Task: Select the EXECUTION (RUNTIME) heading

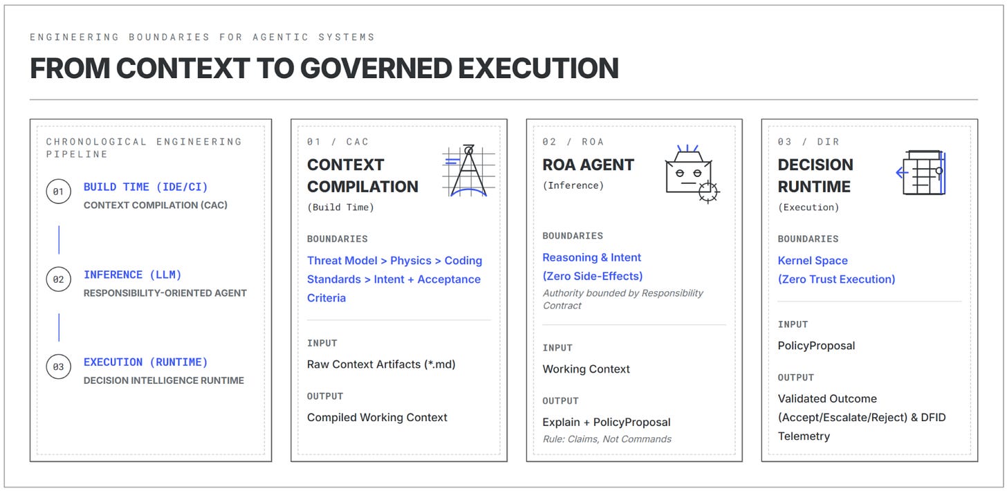Action: [x=145, y=362]
